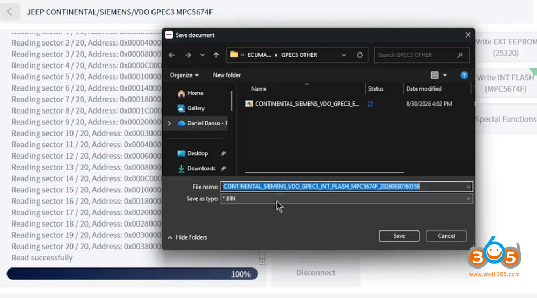This screenshot has width=537, height=298.
Task: Click the folder icon in the address bar
Action: (234, 55)
